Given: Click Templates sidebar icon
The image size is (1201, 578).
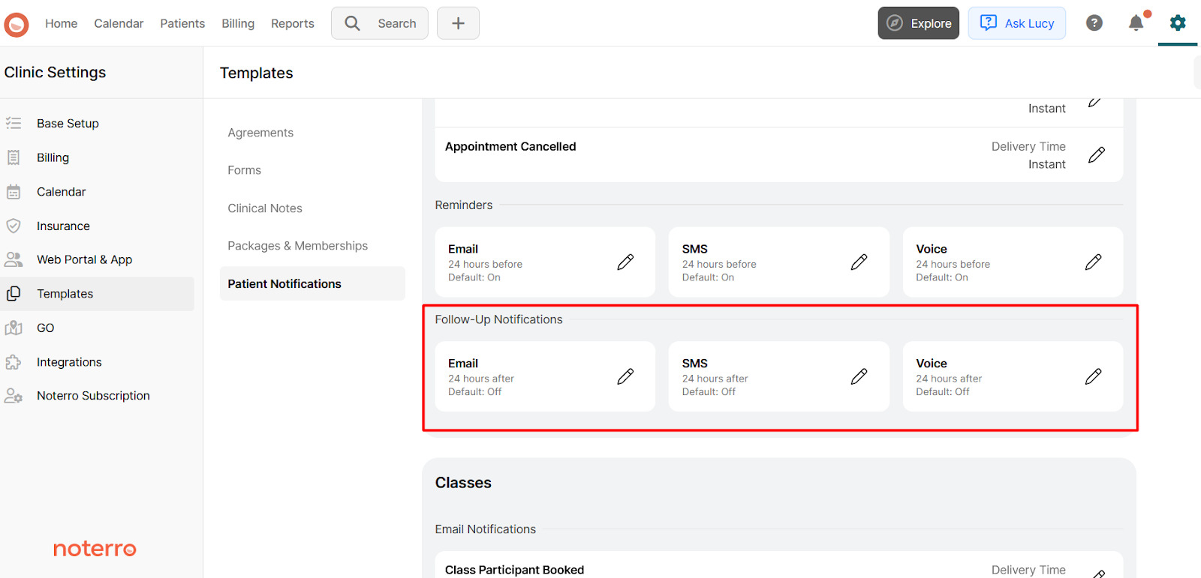Looking at the screenshot, I should 14,294.
